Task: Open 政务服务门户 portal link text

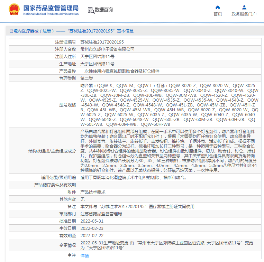Action: click(x=244, y=14)
